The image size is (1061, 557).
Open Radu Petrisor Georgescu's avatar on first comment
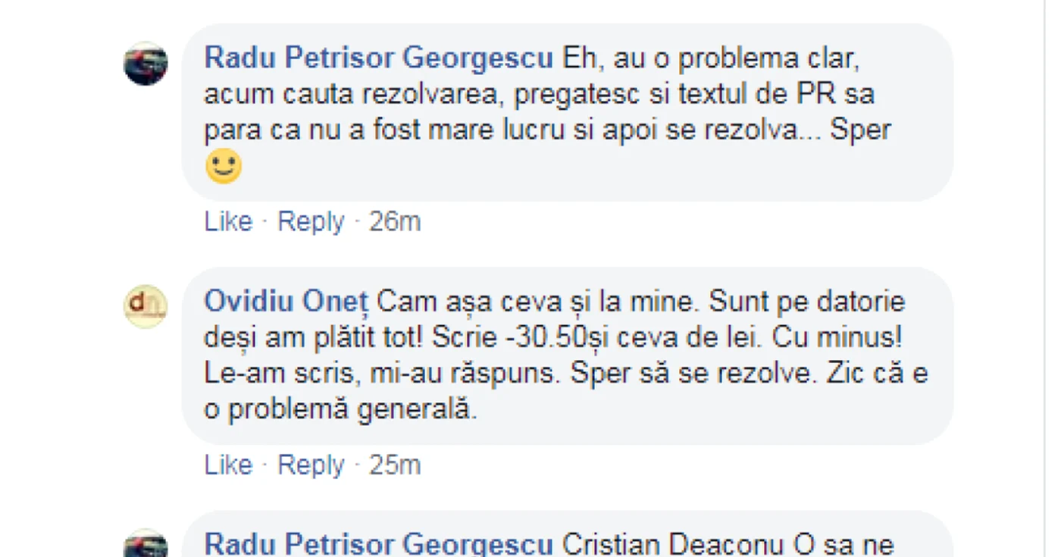146,64
